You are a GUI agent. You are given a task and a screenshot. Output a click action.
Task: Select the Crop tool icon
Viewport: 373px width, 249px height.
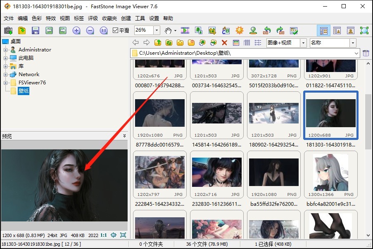212,30
